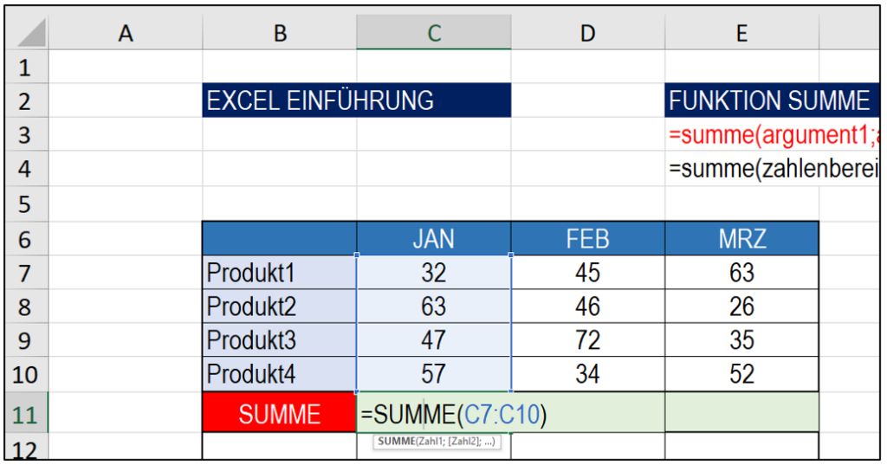Select row 8 header
Image resolution: width=887 pixels, height=465 pixels.
click(x=26, y=307)
